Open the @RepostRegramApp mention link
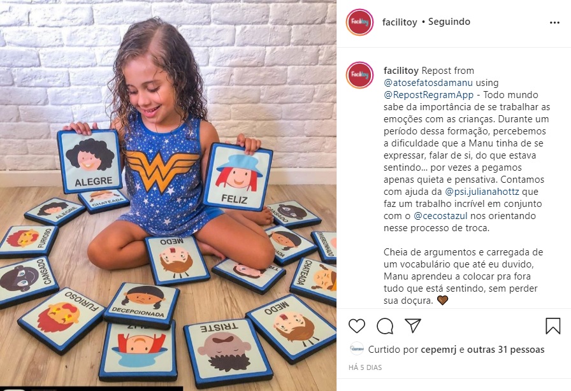Image resolution: width=571 pixels, height=391 pixels. [x=429, y=95]
